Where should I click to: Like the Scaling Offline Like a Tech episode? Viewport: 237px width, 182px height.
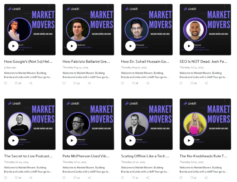coord(123,178)
